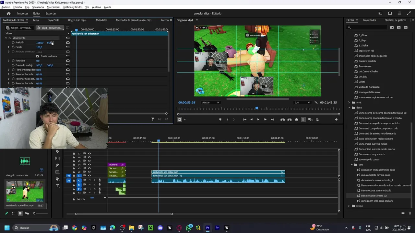Collapse the dano effects folder
Viewport: 415px width, 233px height.
349,107
